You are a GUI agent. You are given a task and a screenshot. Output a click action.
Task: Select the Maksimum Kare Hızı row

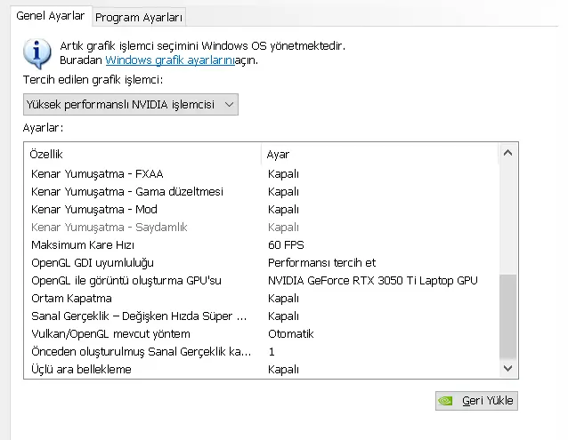click(x=262, y=245)
